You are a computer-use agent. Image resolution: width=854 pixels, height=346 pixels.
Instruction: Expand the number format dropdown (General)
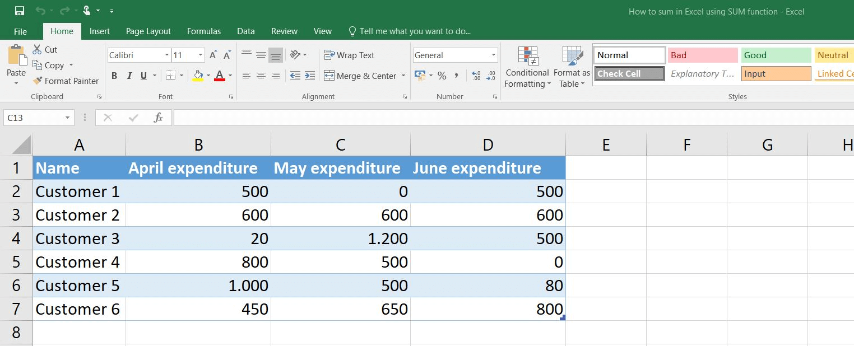pos(493,55)
